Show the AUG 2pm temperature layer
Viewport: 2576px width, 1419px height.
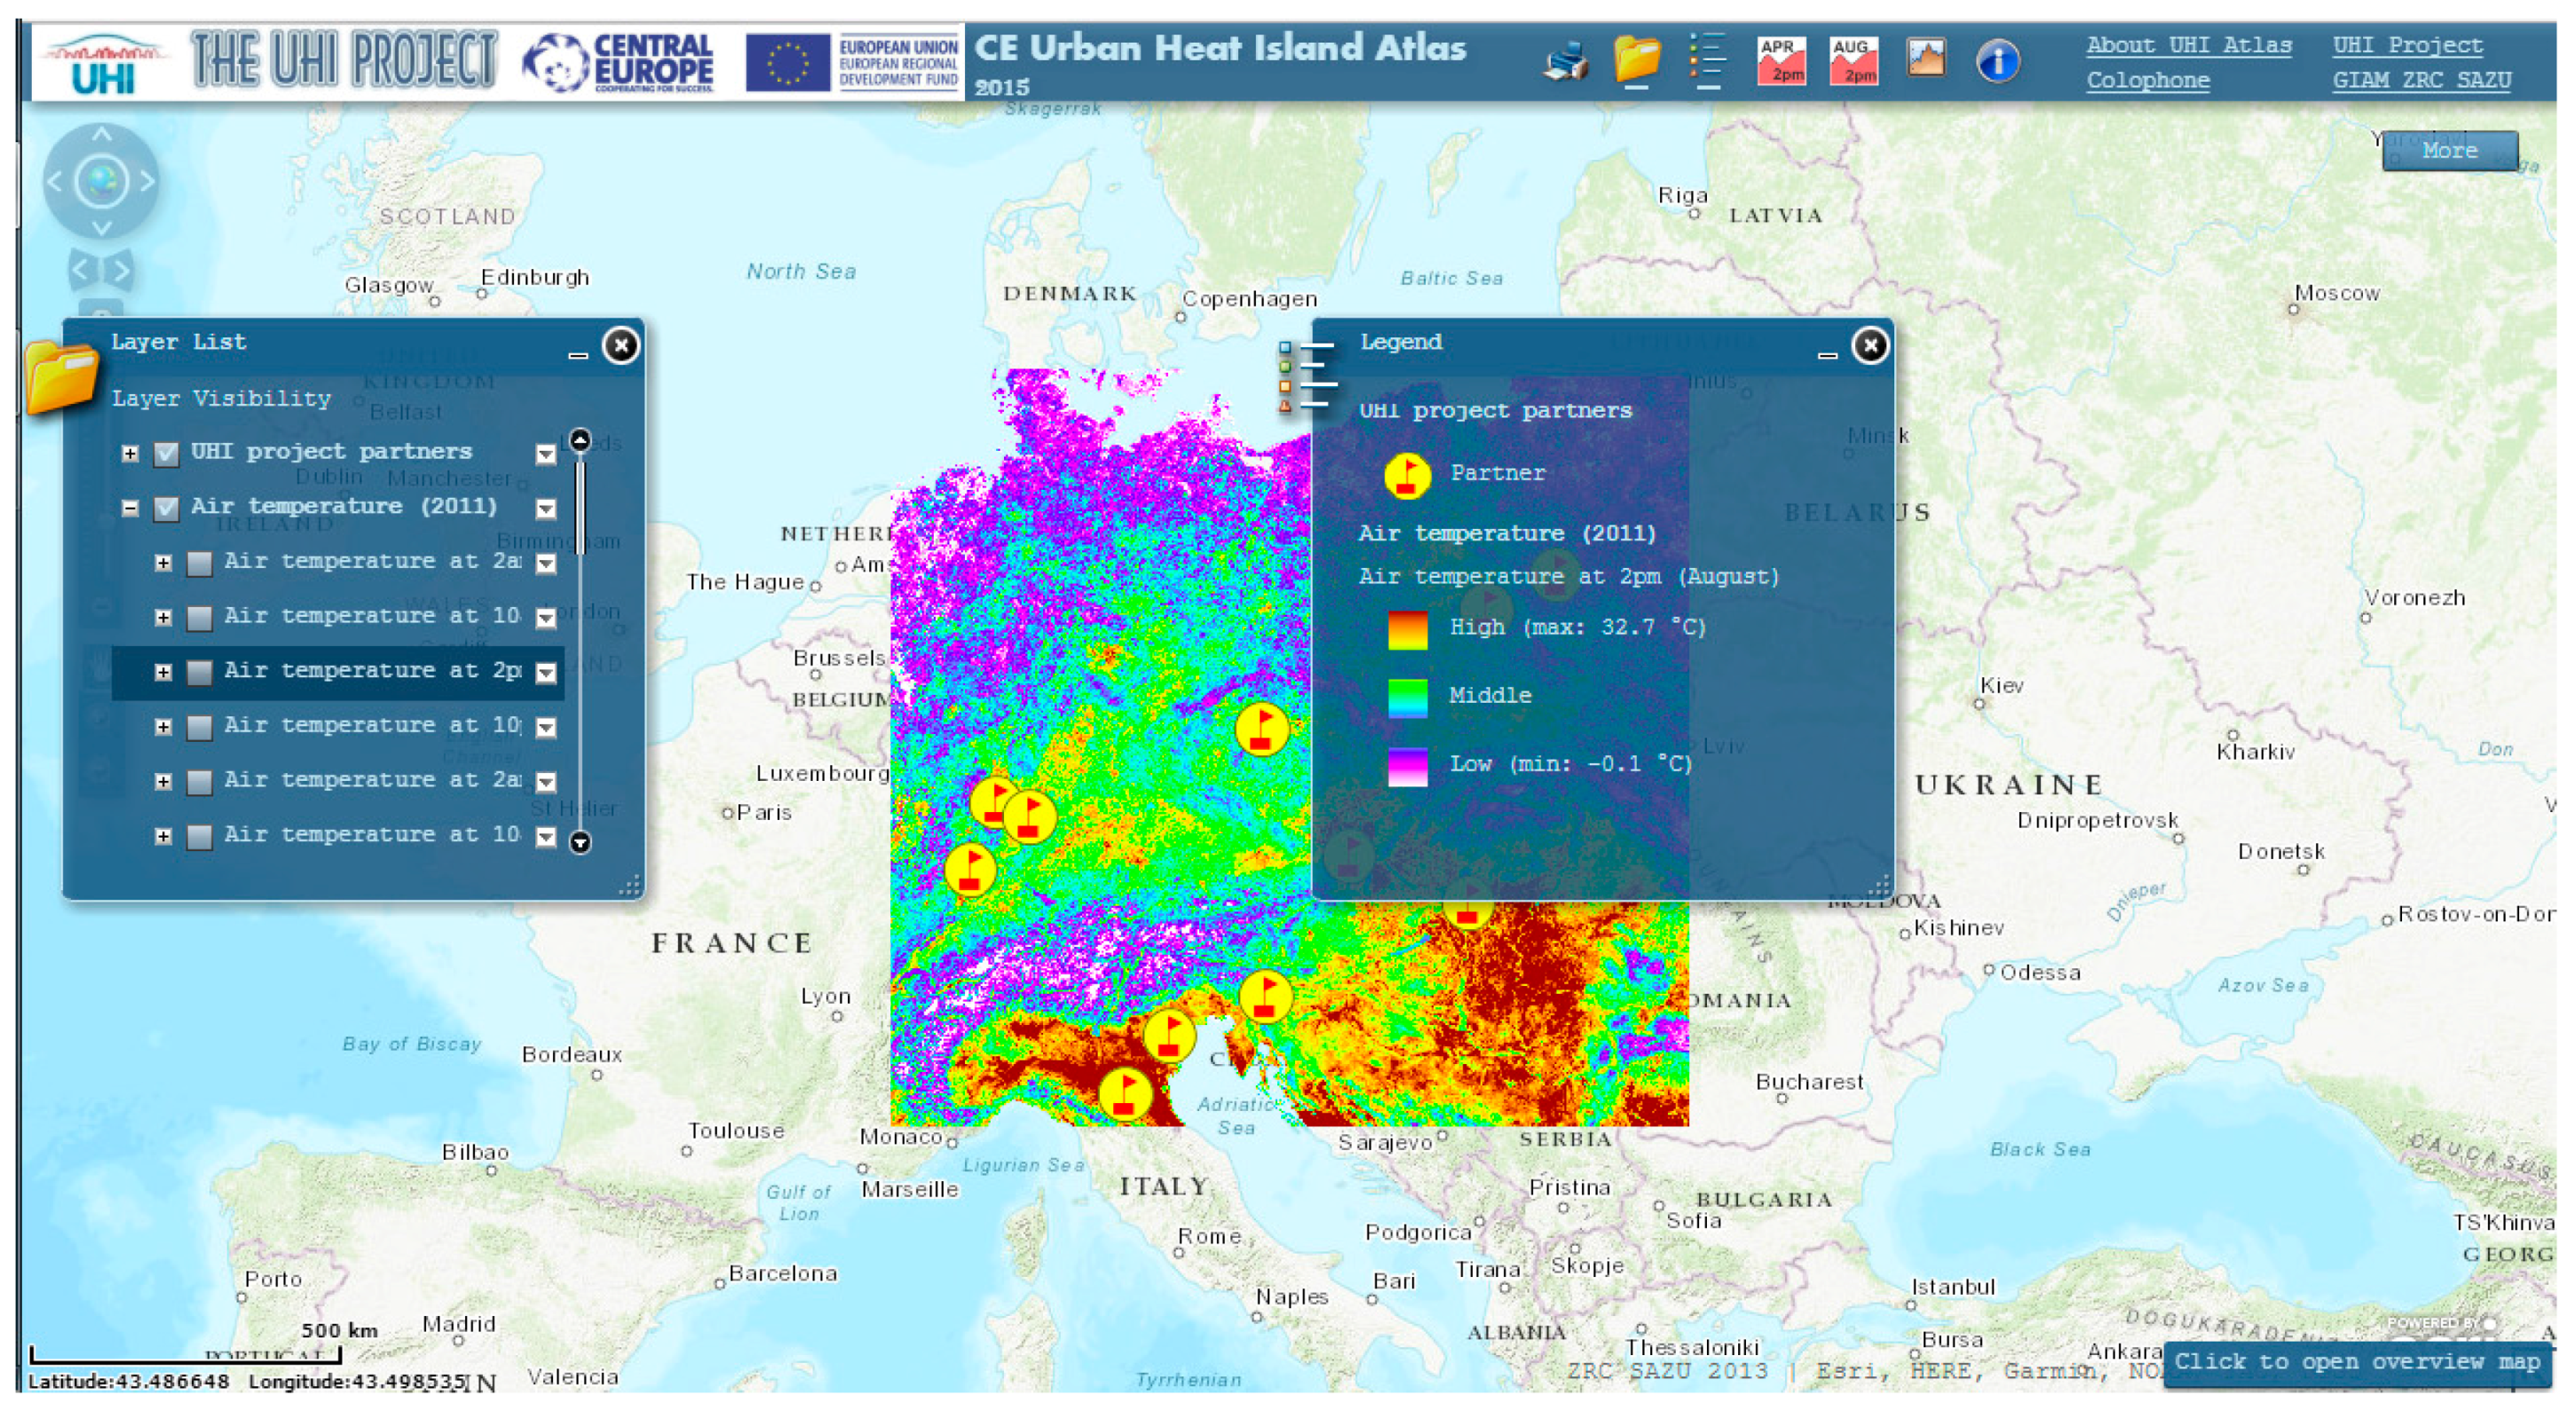pyautogui.click(x=1853, y=60)
